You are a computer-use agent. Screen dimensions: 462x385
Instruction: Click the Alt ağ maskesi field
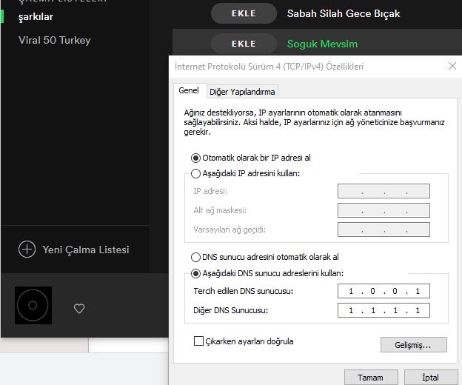(384, 210)
